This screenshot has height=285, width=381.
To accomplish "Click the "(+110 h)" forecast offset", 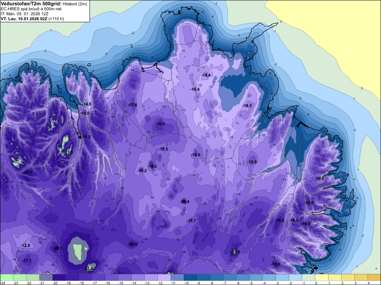I will click(x=56, y=18).
